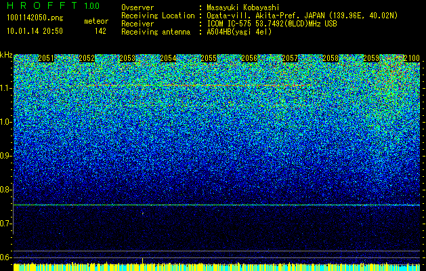The width and height of the screenshot is (426, 271).
Task: Click the kHz axis unit label
Action: pyautogui.click(x=6, y=55)
